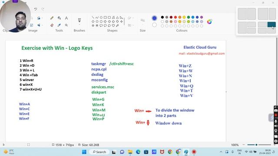Click the taskbar Search box
The image size is (278, 156).
click(99, 152)
